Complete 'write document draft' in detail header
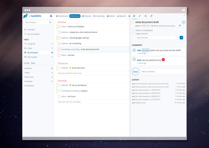The height and width of the screenshot is (148, 209). 133,22
